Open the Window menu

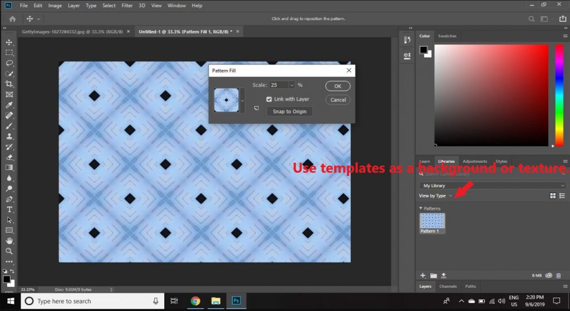coord(176,6)
